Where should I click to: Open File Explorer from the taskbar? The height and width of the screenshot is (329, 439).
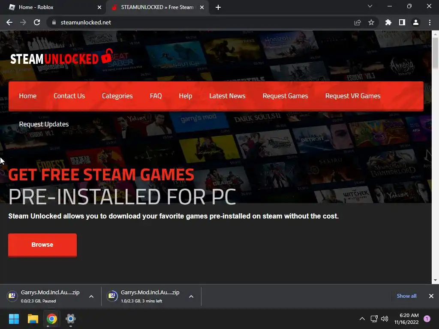pos(33,319)
